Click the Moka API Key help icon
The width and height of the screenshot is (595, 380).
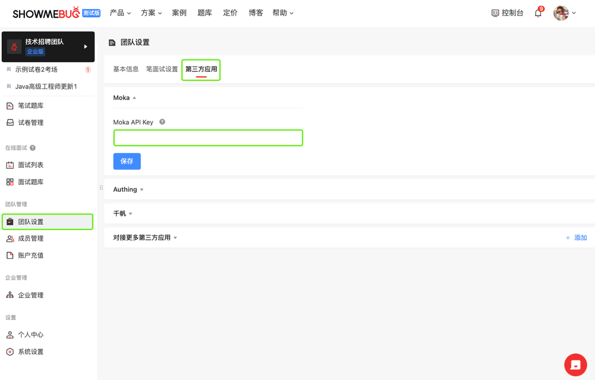162,122
